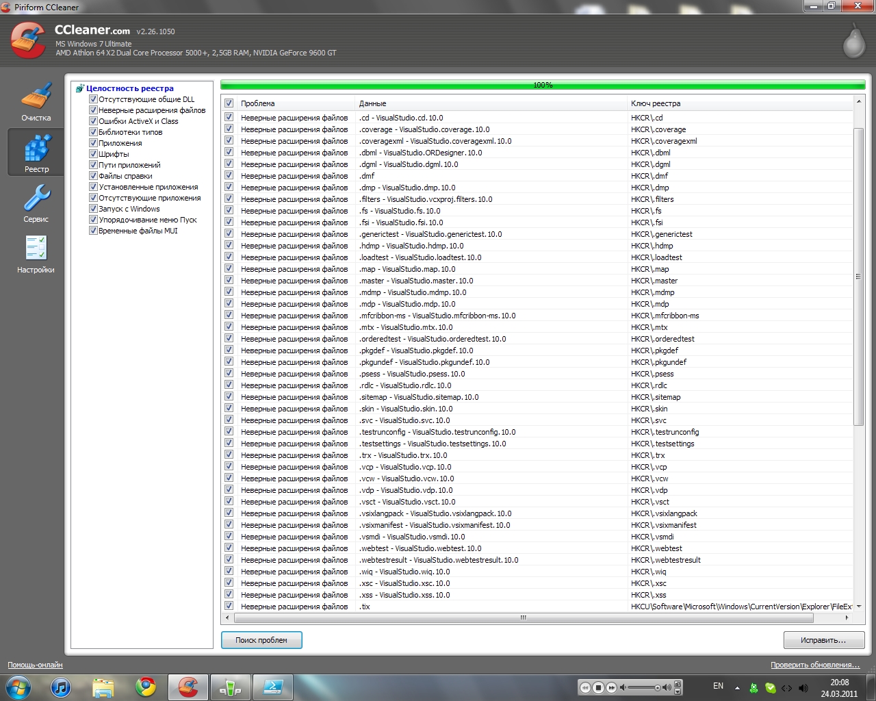The height and width of the screenshot is (701, 876).
Task: Toggle Ошибки ActiveX и Class checkbox
Action: click(94, 121)
